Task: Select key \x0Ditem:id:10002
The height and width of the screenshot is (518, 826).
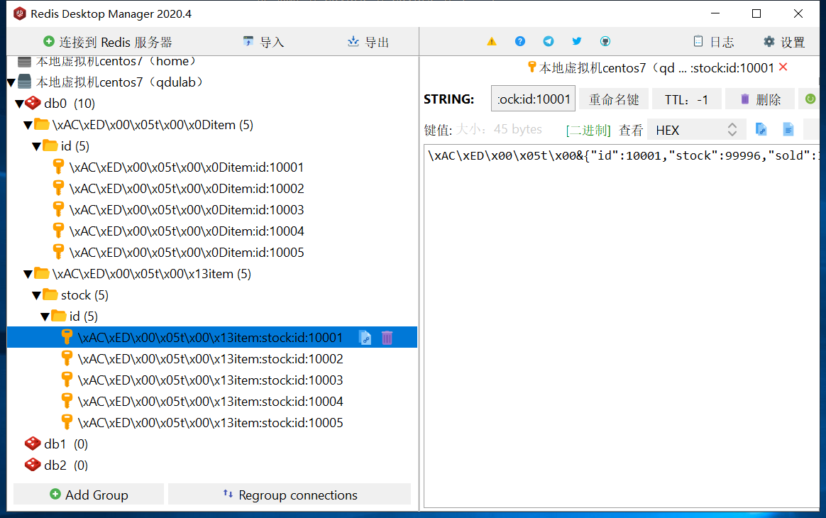Action: [187, 189]
